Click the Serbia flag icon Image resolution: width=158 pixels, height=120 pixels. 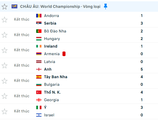tap(39, 23)
